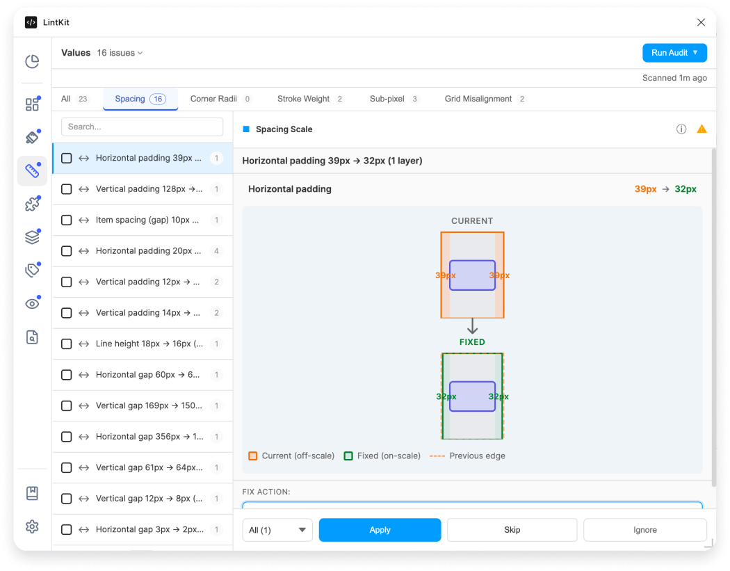This screenshot has height=571, width=730.
Task: Click the green Fixed (on-scale) legend swatch
Action: 348,456
